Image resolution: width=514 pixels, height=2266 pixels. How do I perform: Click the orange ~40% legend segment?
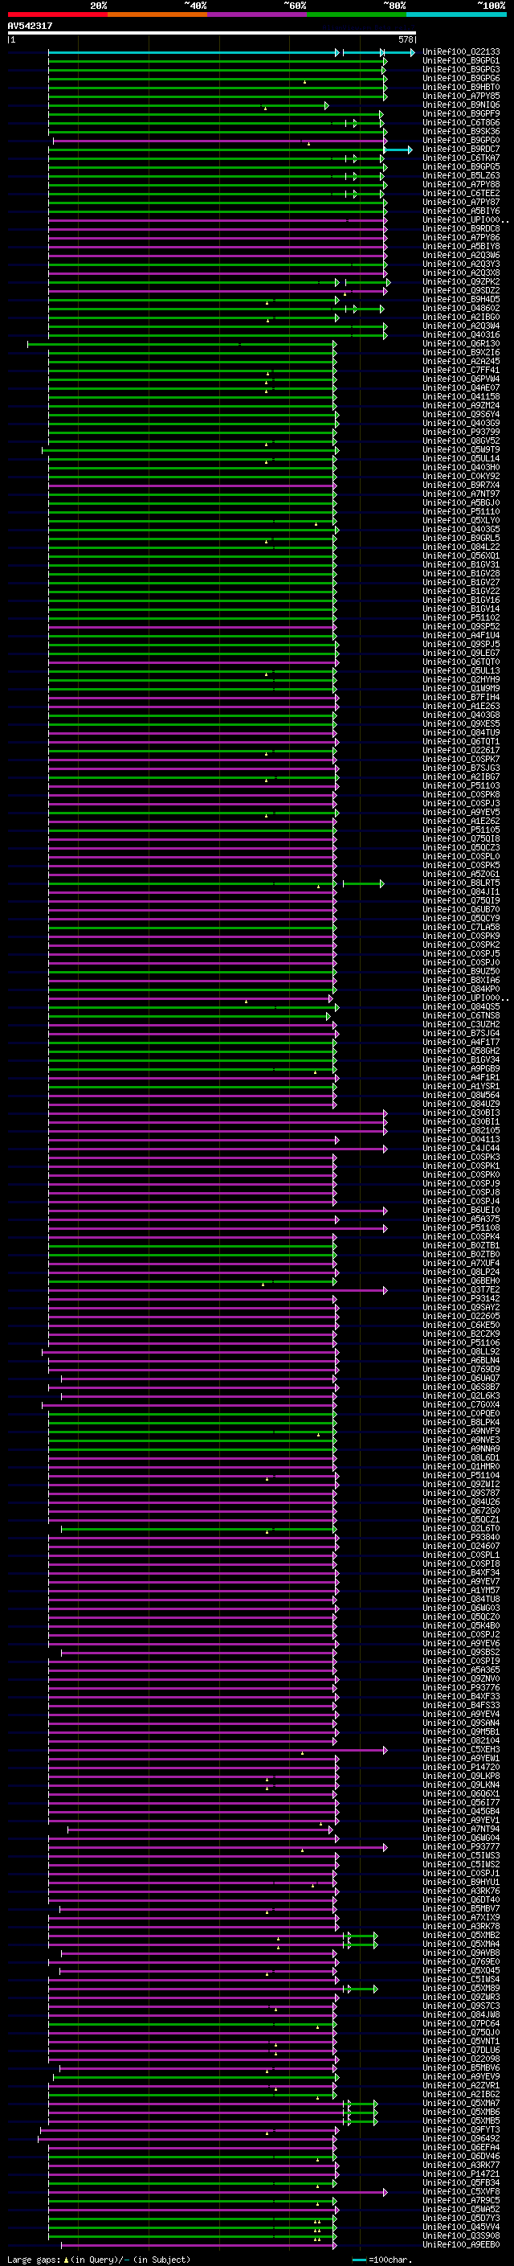157,14
